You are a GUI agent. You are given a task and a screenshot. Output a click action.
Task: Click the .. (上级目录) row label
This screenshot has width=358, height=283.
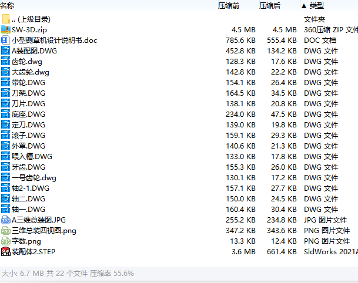pos(31,19)
